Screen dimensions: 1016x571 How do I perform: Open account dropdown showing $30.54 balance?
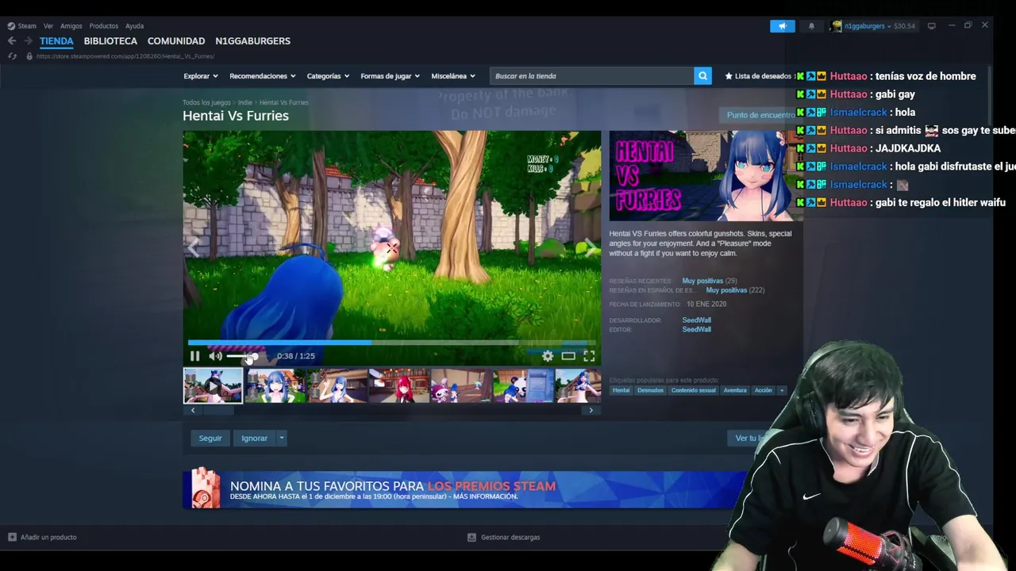point(879,26)
